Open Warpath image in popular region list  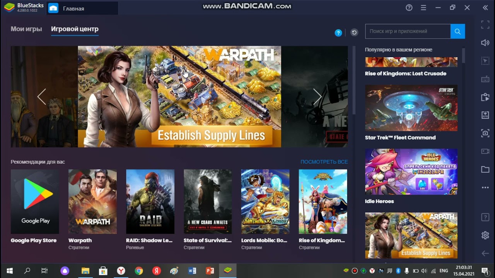pos(411,236)
